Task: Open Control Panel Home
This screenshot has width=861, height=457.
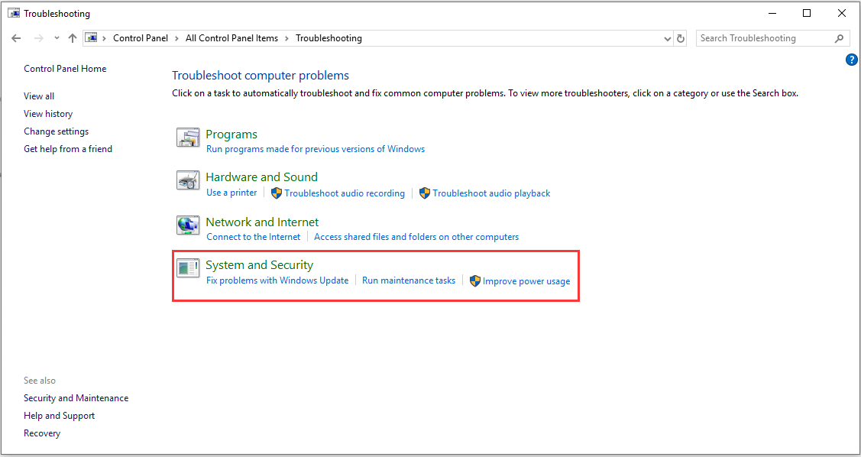Action: pyautogui.click(x=66, y=69)
